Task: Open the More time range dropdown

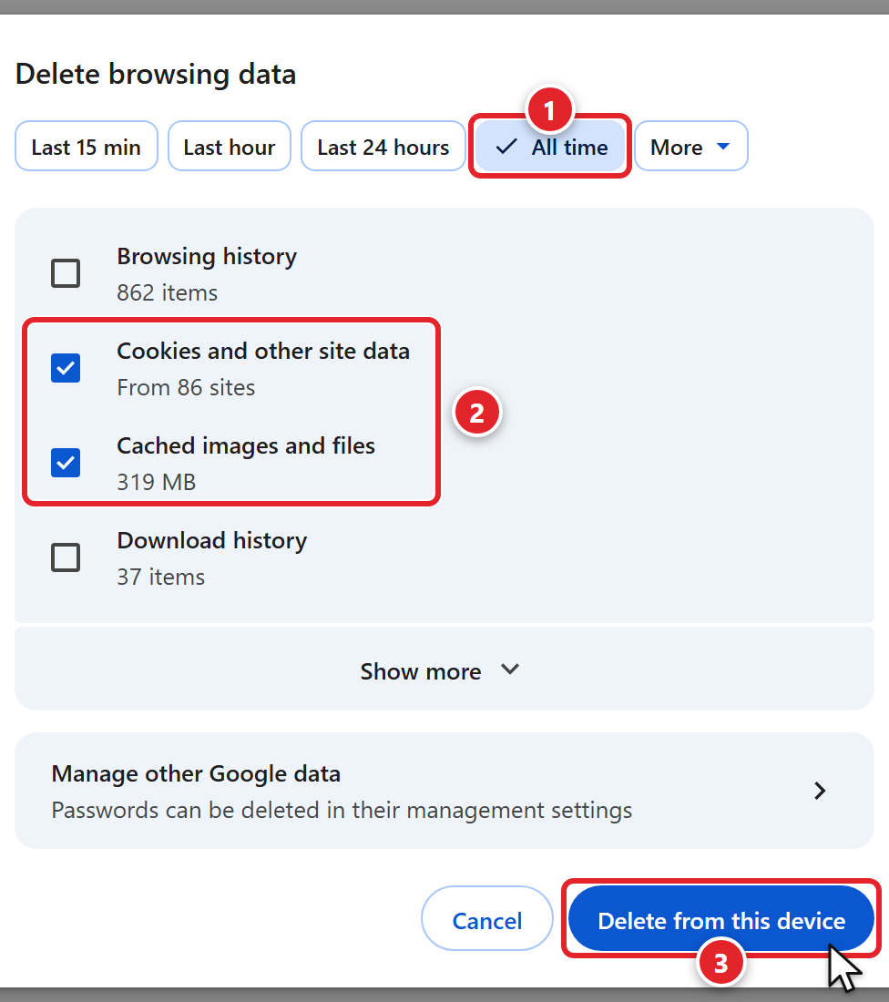Action: pos(690,147)
